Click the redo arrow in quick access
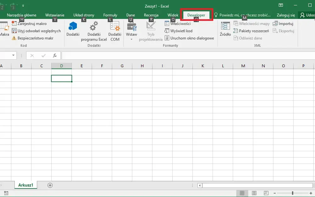Viewport: 315px width, 197px height. 12,6
